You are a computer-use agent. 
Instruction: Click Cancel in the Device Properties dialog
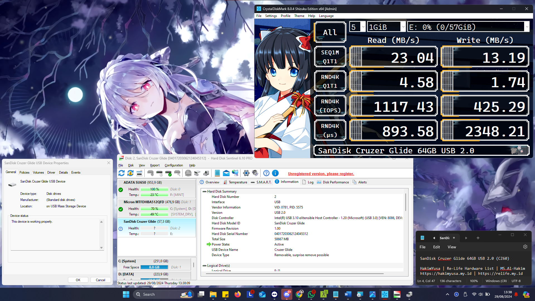tap(101, 280)
